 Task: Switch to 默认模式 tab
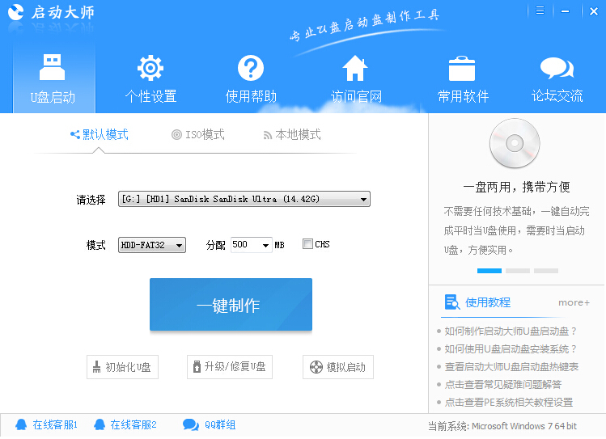[100, 134]
